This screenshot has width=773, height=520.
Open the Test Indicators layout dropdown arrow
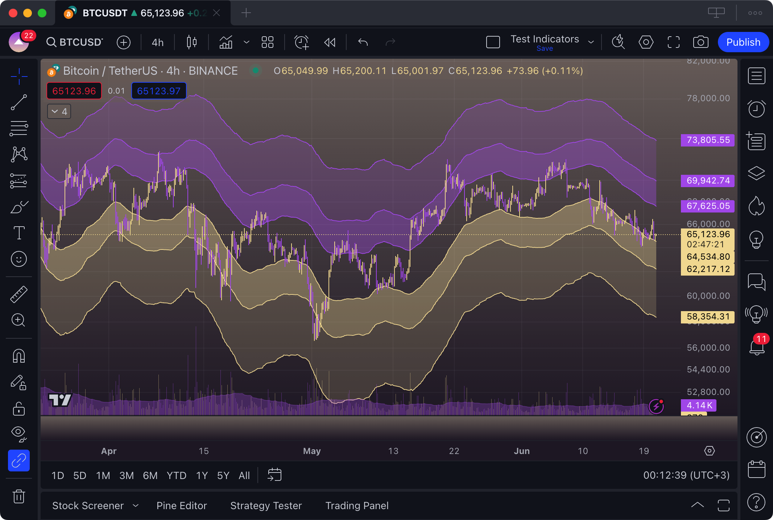[x=591, y=42]
